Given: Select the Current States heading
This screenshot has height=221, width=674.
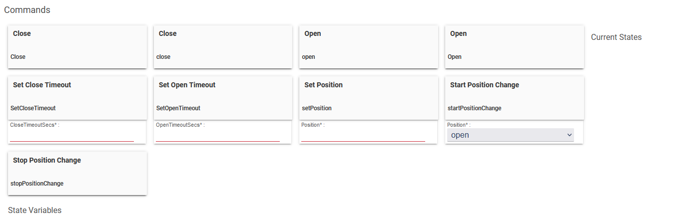Looking at the screenshot, I should [616, 37].
